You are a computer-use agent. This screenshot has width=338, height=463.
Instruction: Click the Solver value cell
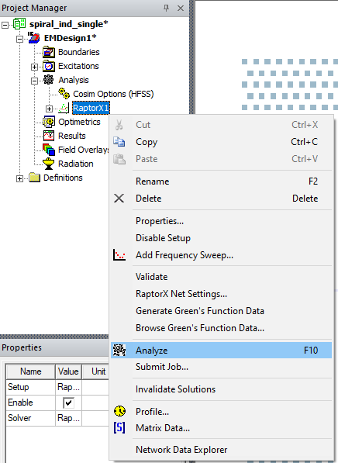(x=68, y=418)
